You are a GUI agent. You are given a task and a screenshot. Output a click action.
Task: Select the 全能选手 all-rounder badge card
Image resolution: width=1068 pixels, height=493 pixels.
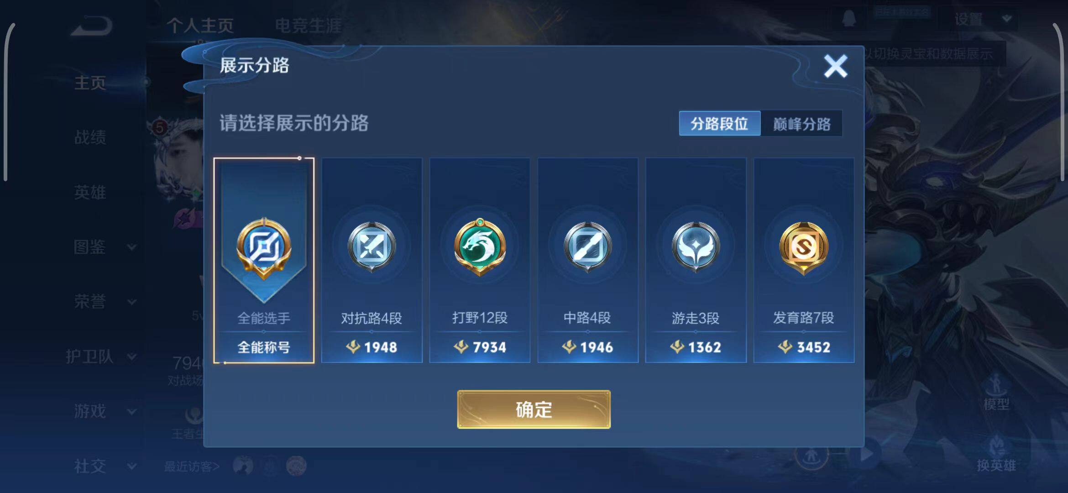pyautogui.click(x=264, y=260)
